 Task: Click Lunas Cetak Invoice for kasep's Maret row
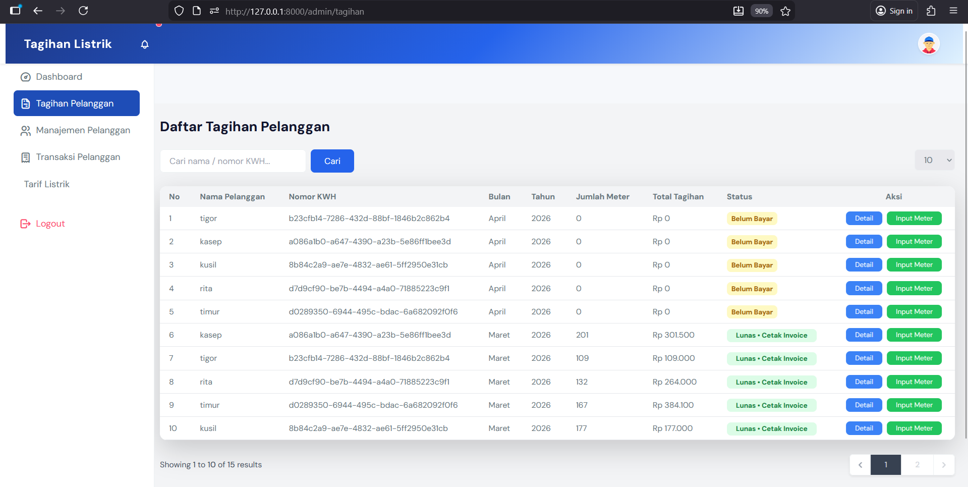(771, 335)
